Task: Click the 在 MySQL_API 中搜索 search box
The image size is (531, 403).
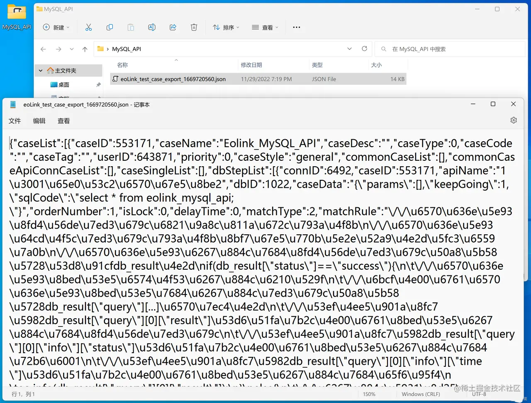Action: (450, 49)
